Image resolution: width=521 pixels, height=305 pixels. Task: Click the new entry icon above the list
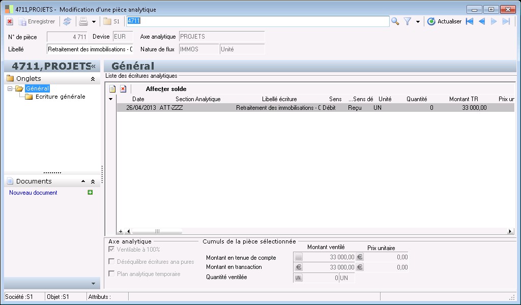tap(112, 89)
